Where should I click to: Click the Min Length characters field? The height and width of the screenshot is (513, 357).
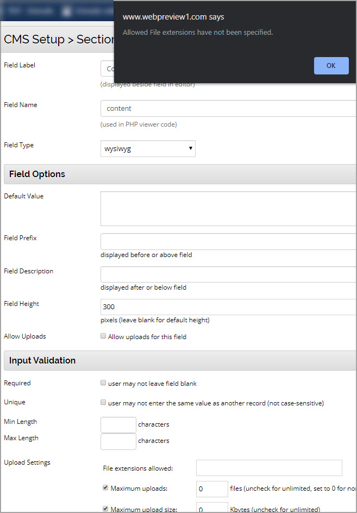(x=118, y=425)
